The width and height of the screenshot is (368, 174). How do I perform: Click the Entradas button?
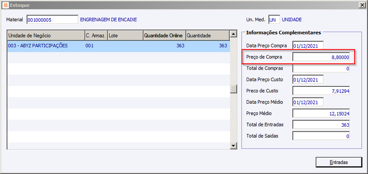[339, 162]
